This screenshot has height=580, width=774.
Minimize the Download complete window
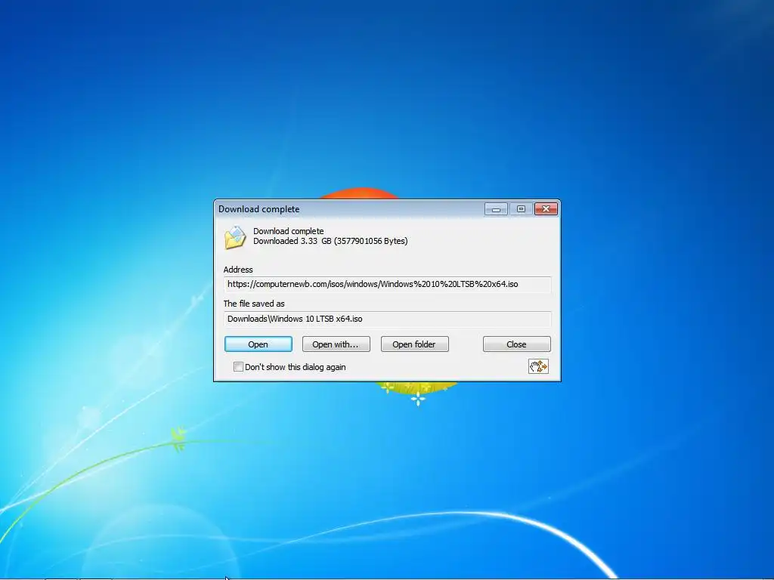click(496, 209)
